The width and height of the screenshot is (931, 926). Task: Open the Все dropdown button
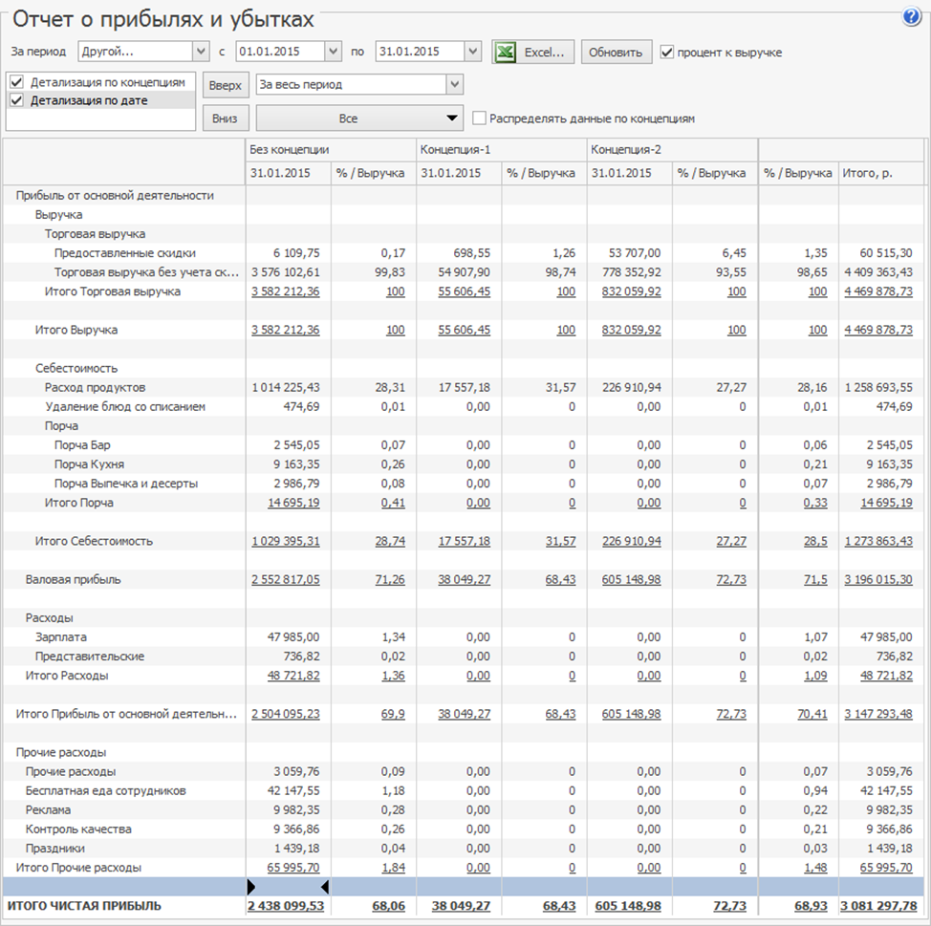click(x=359, y=118)
